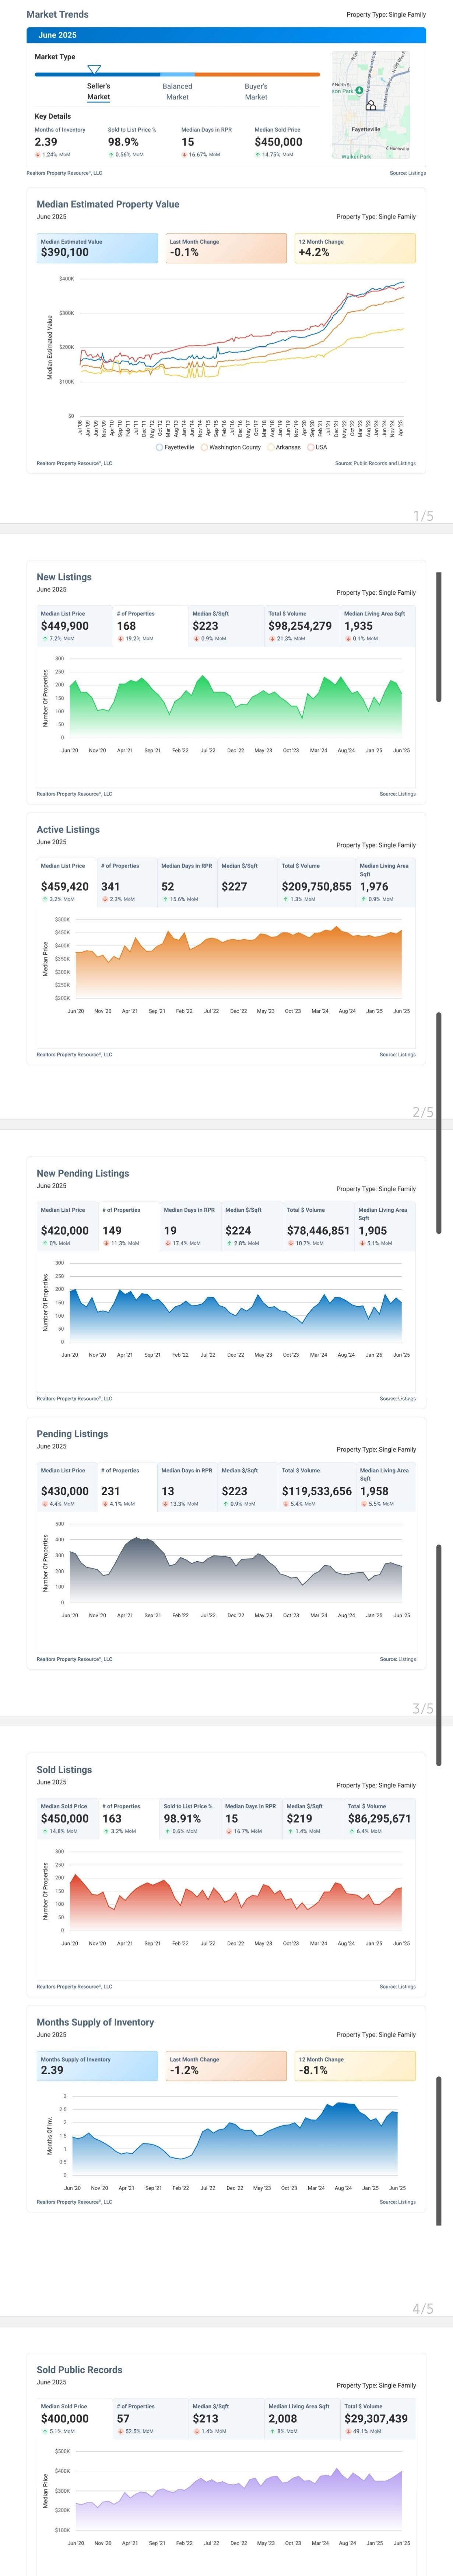
Task: Click the home marker on the Fayetteville map
Action: tap(370, 105)
